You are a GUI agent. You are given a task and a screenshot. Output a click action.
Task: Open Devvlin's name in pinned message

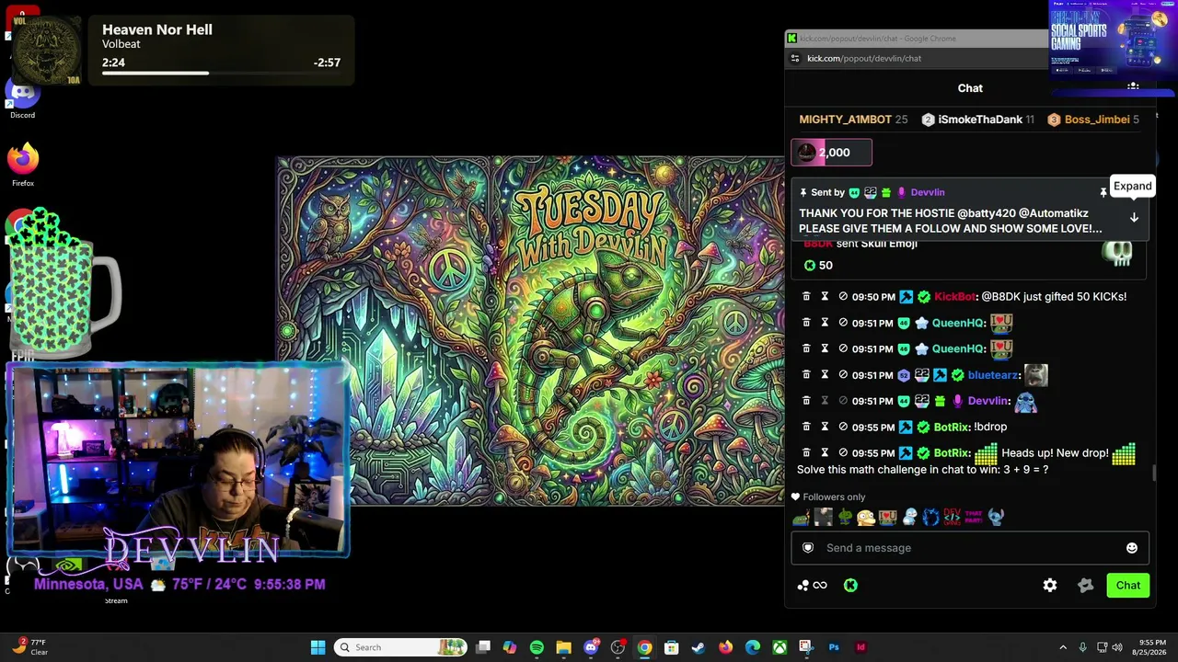[x=928, y=192]
